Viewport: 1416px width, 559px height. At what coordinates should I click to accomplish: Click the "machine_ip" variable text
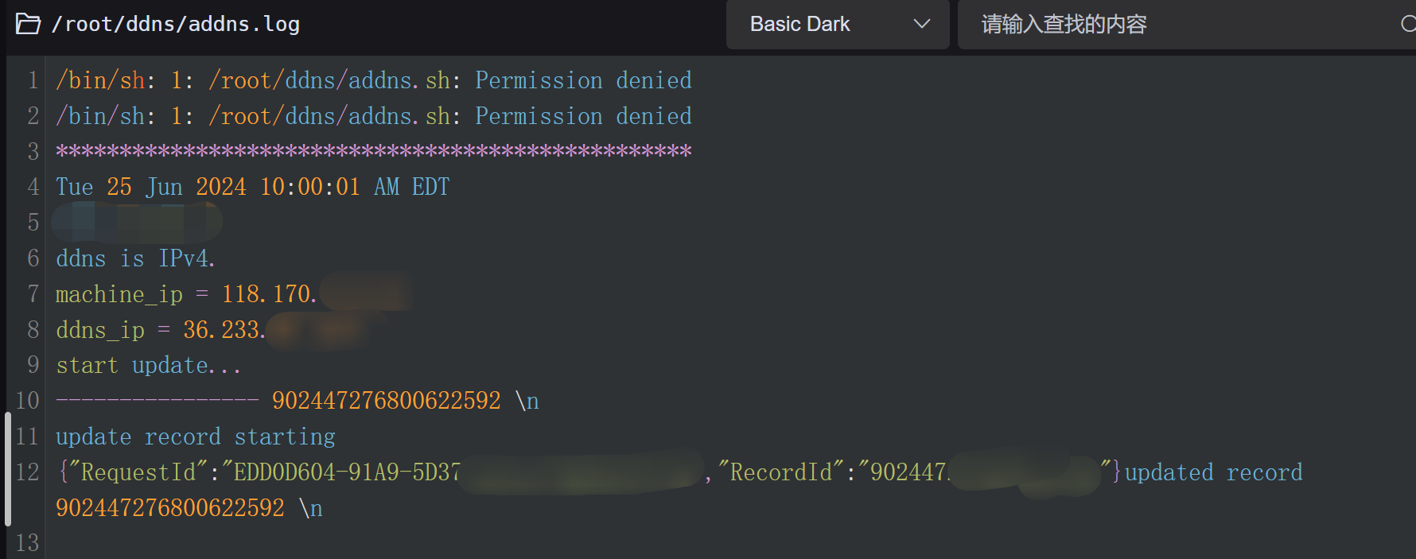119,294
